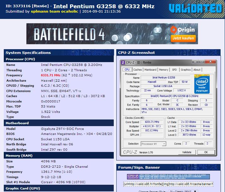225x192 pixels.
Task: Click the American Megatrends BIOS entry
Action: coord(77,134)
